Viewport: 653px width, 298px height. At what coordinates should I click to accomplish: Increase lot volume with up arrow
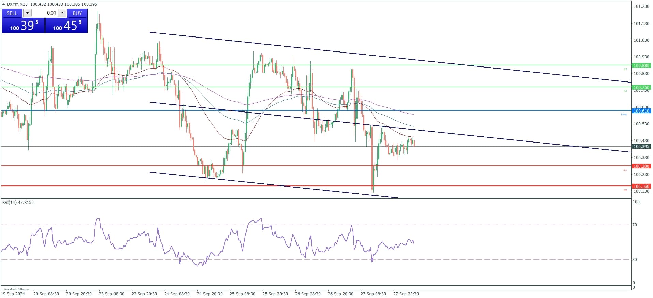pos(62,13)
